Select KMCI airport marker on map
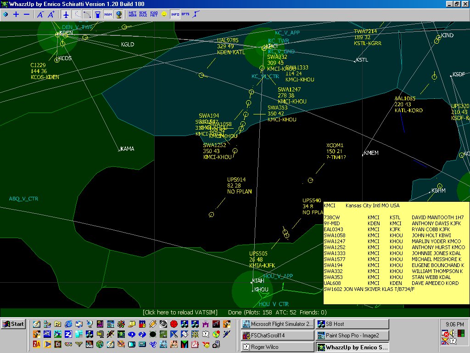The image size is (470, 353). point(264,48)
